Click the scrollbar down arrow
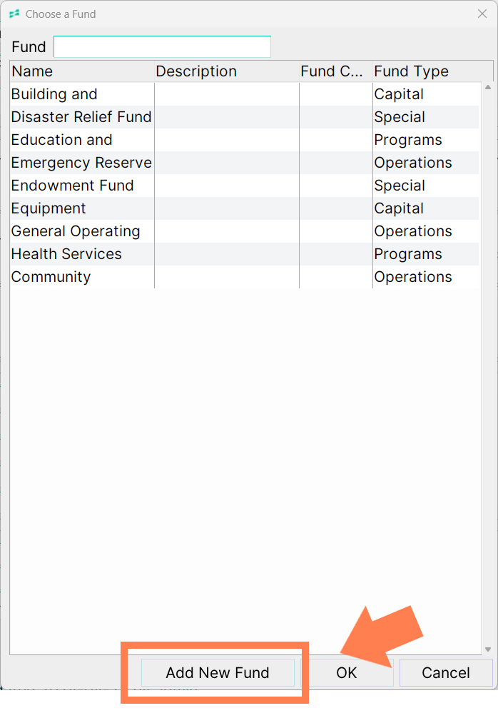The width and height of the screenshot is (498, 713). pyautogui.click(x=488, y=649)
